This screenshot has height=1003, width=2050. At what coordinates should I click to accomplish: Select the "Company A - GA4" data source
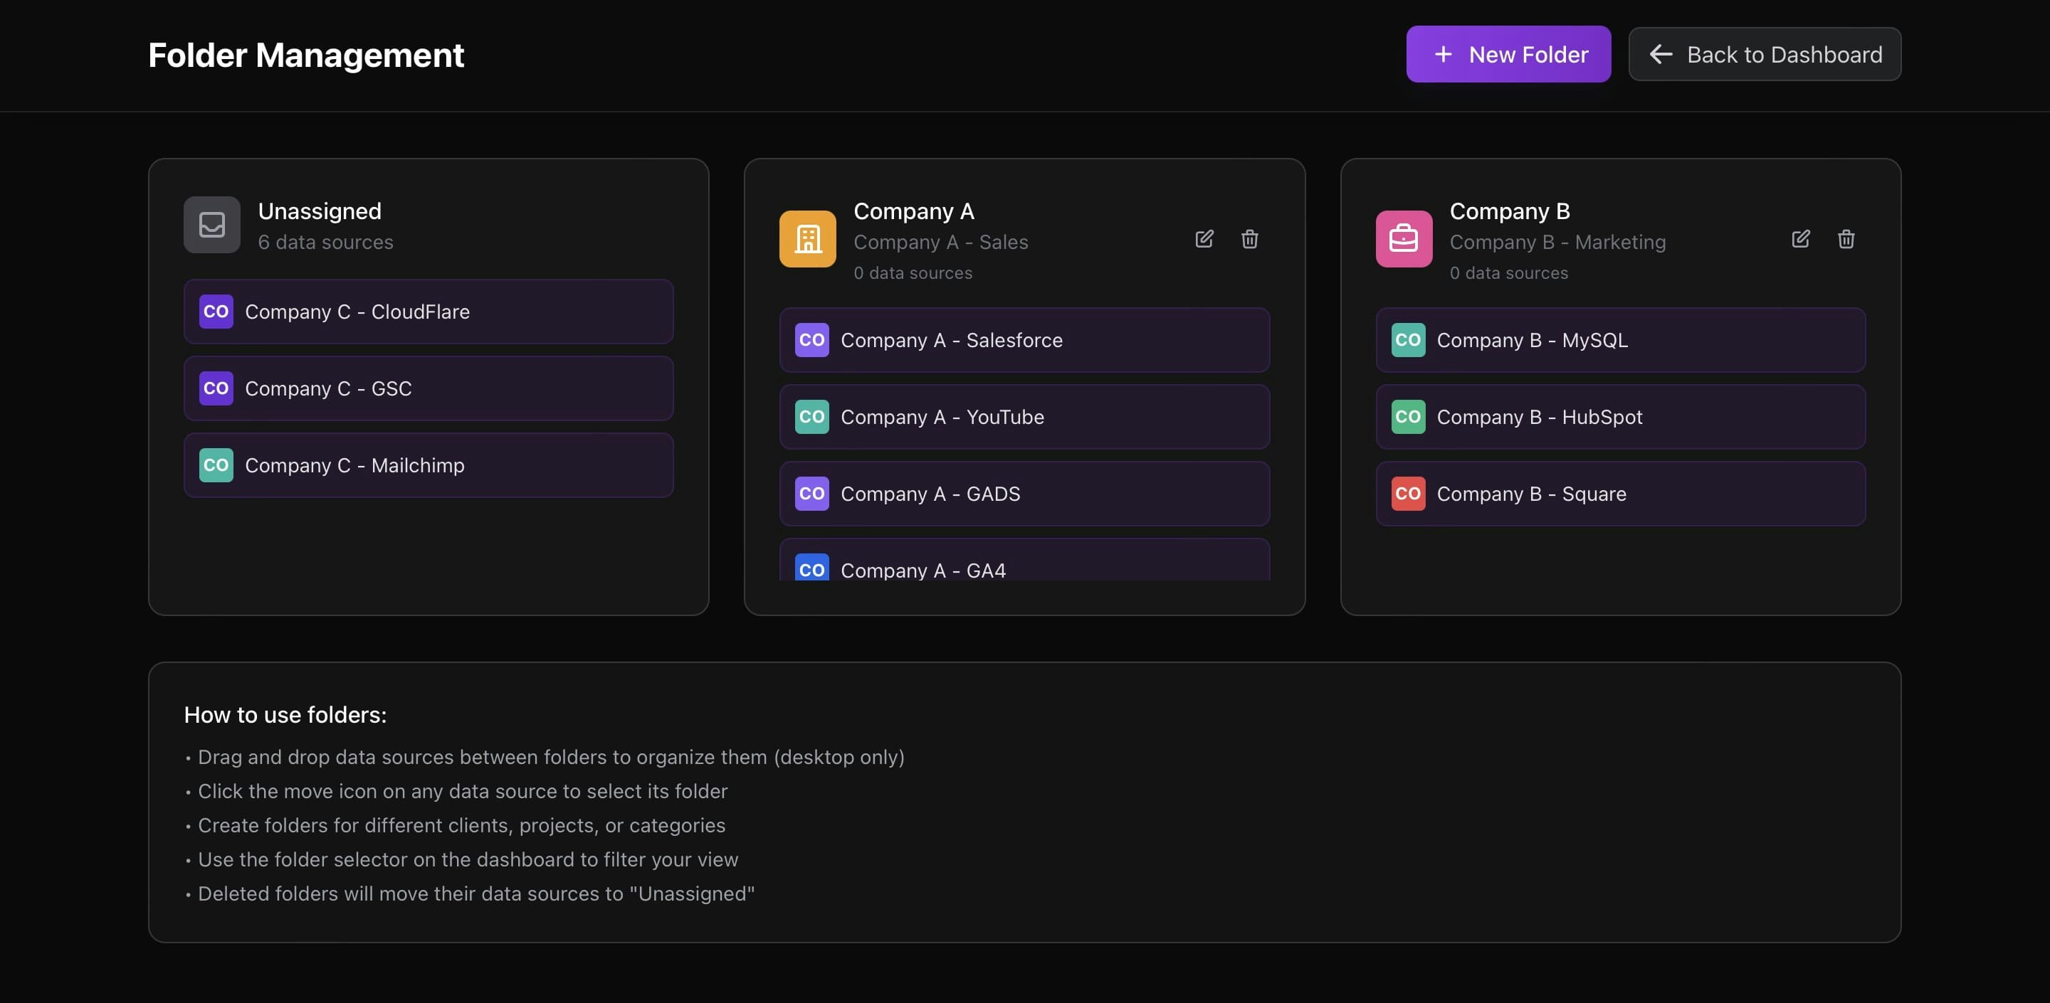pos(1024,560)
